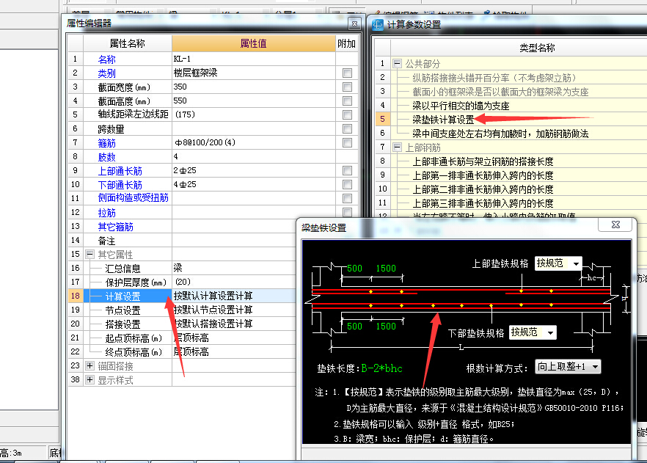This screenshot has width=647, height=463.
Task: Expand the 锚固搭接 group
Action: (89, 365)
